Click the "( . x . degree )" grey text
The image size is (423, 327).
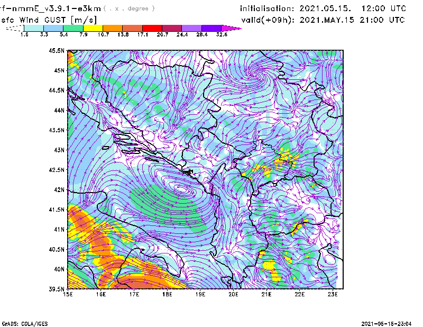pos(129,8)
